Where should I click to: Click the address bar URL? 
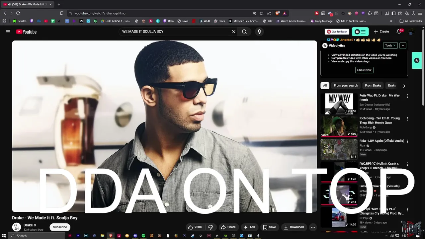100,13
